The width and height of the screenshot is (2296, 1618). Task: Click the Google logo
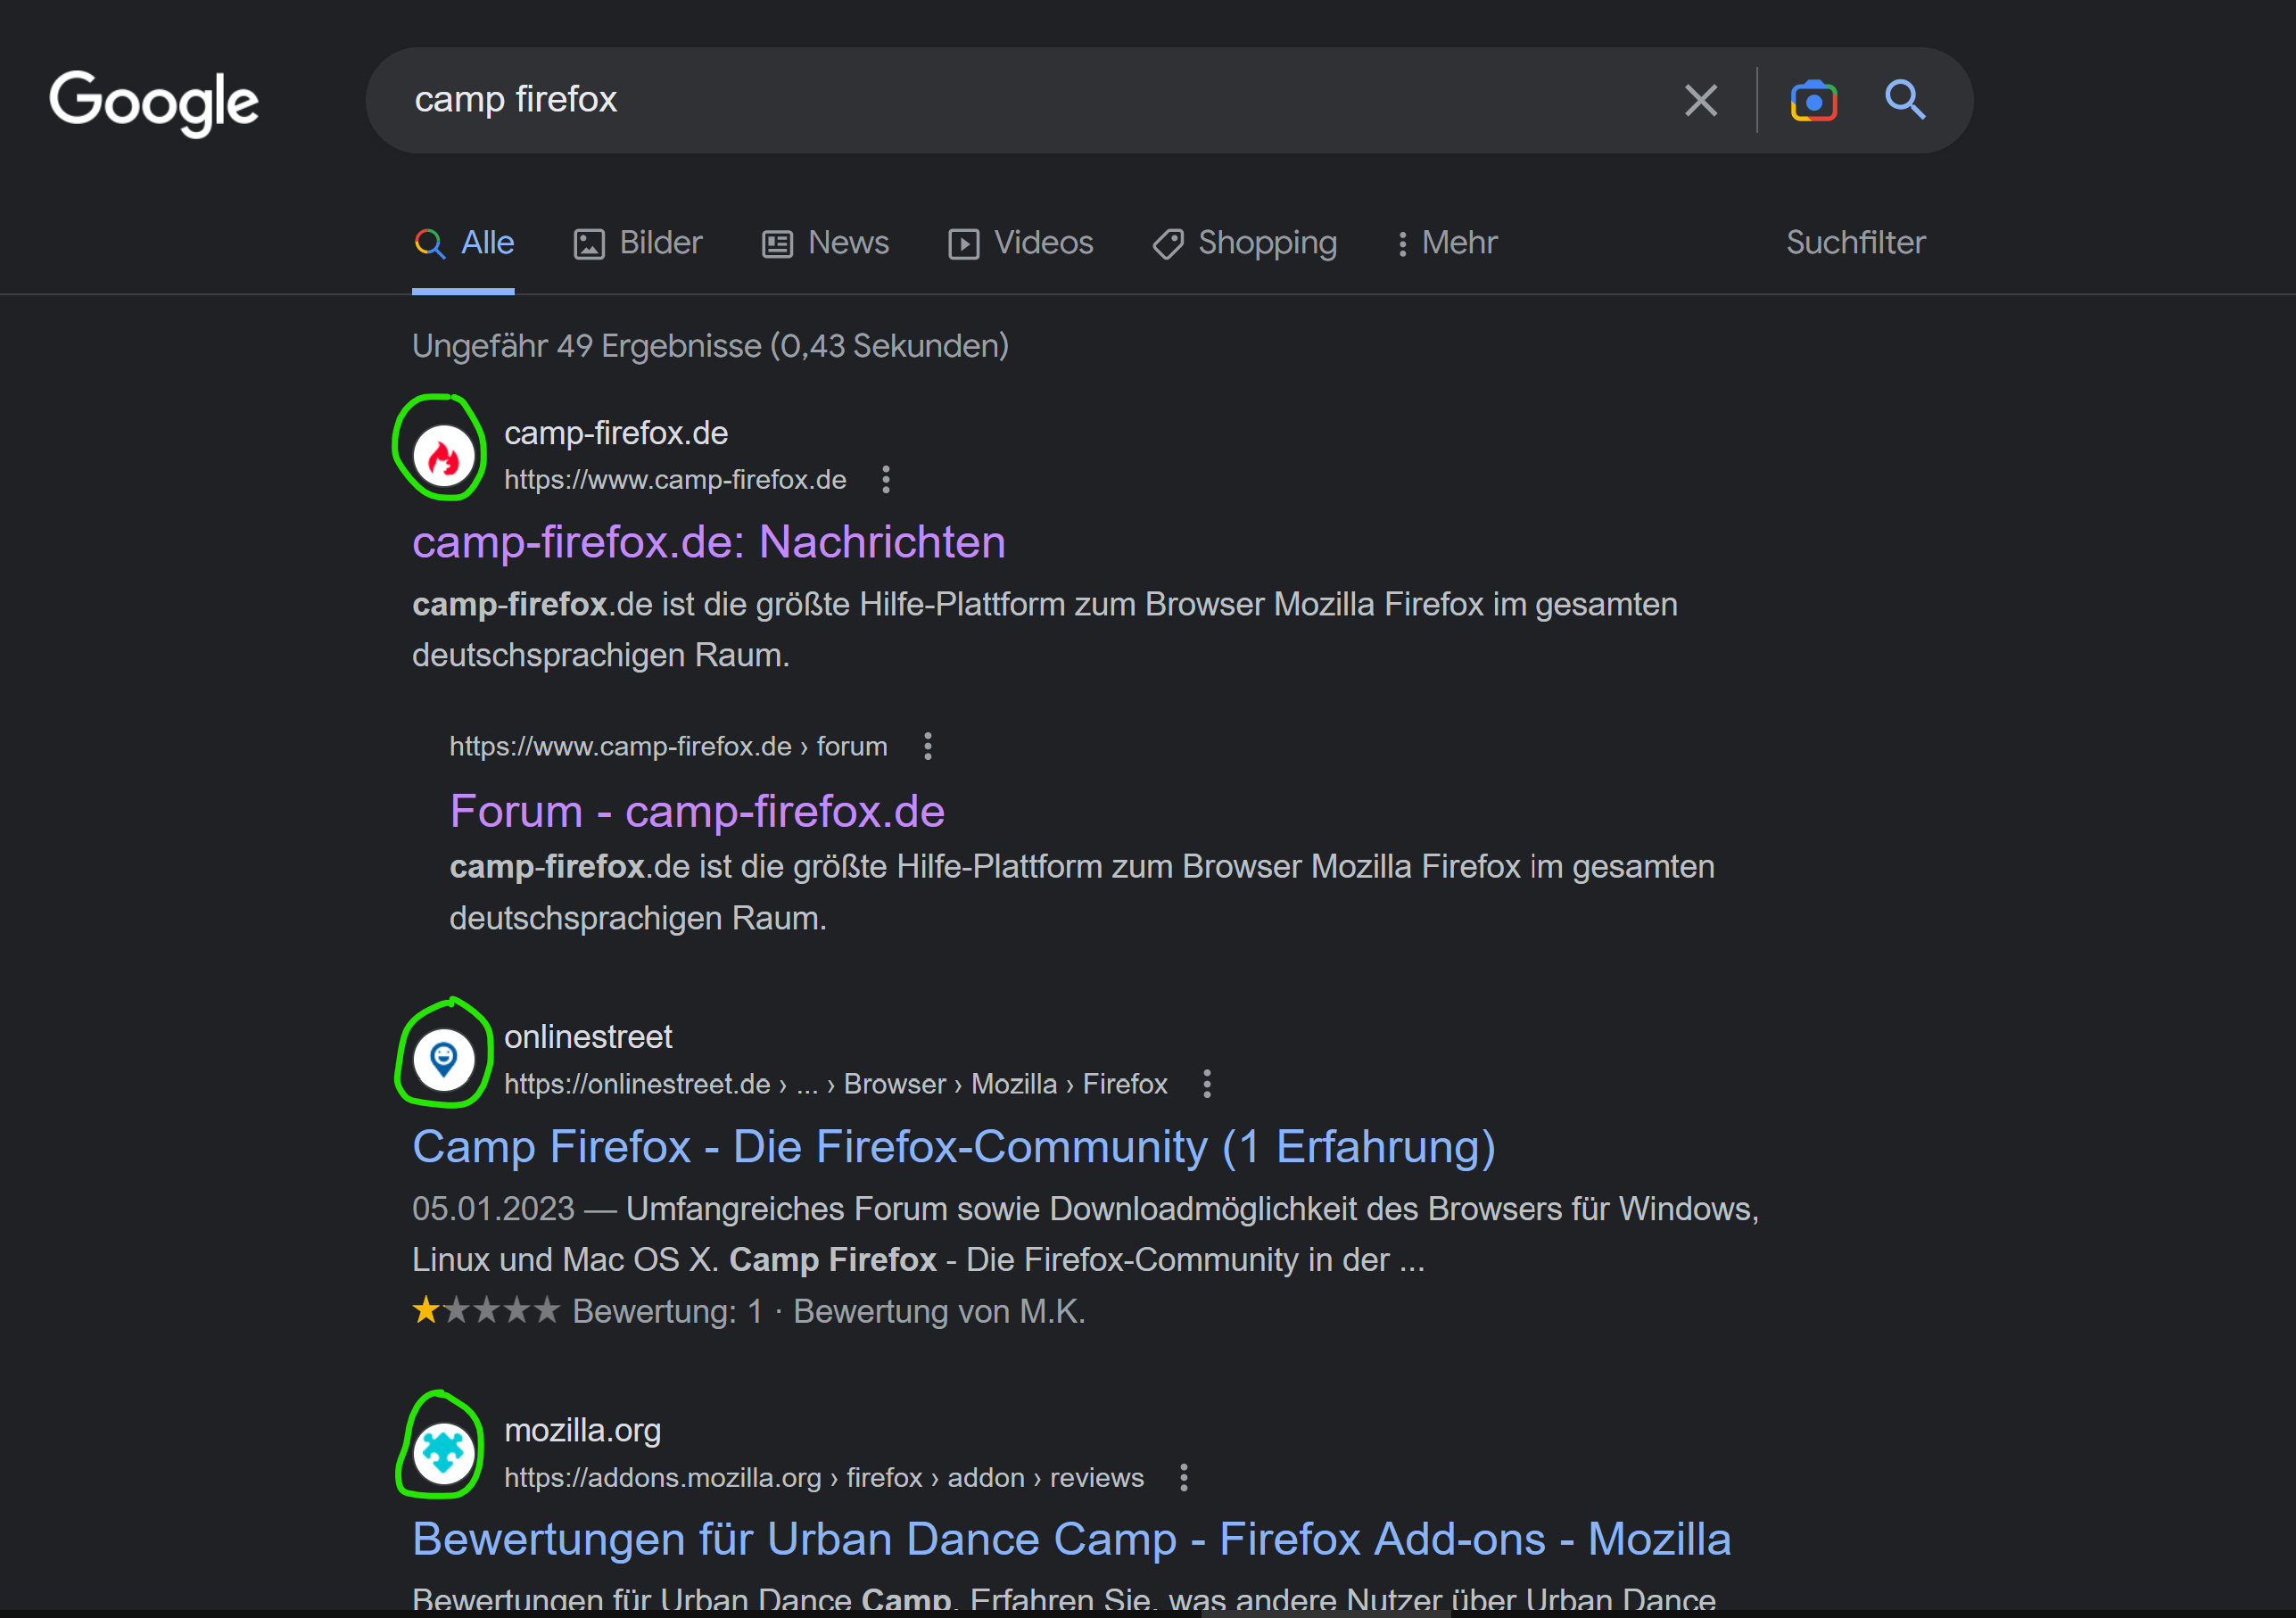click(154, 101)
